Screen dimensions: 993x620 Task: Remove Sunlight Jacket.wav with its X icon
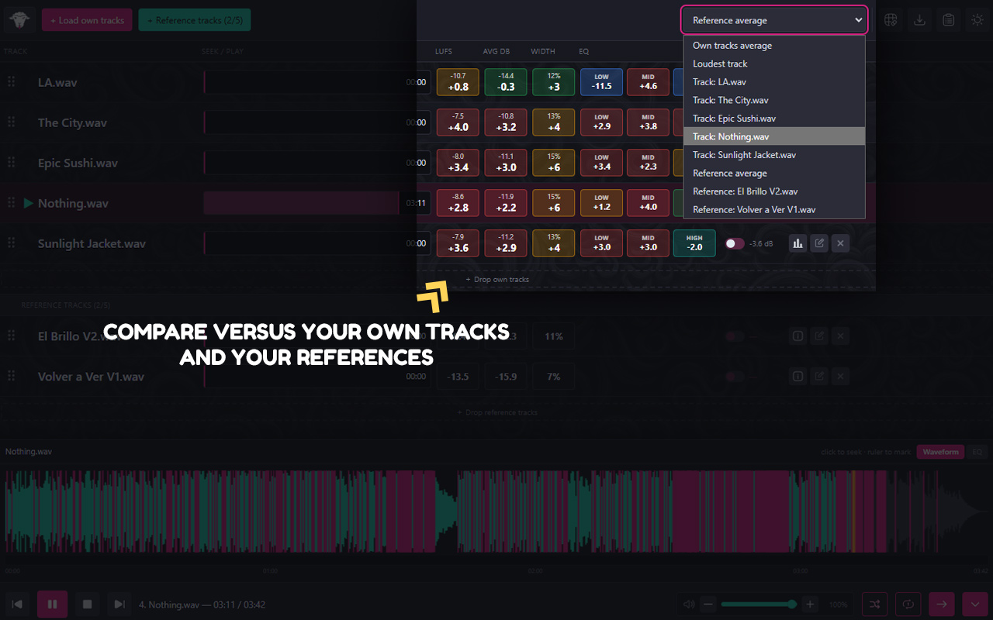click(x=841, y=243)
